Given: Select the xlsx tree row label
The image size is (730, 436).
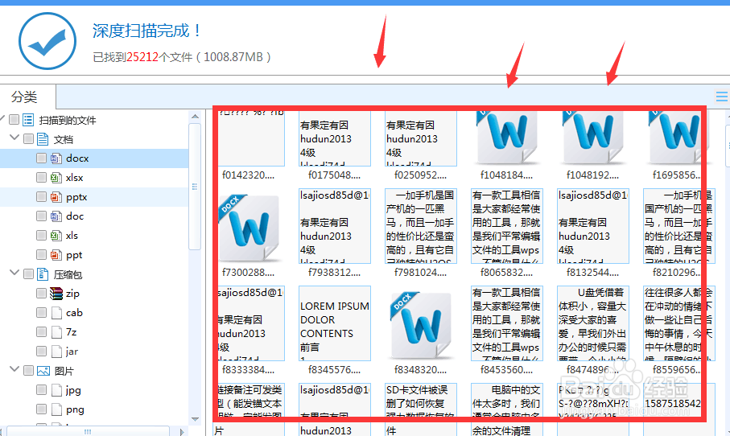Looking at the screenshot, I should pyautogui.click(x=75, y=178).
